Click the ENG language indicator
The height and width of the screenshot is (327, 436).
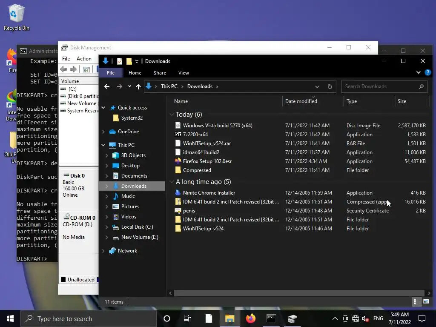point(378,318)
